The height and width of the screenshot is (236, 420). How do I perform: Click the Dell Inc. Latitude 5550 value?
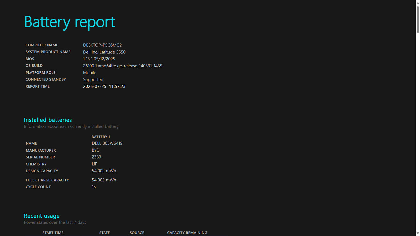point(104,52)
